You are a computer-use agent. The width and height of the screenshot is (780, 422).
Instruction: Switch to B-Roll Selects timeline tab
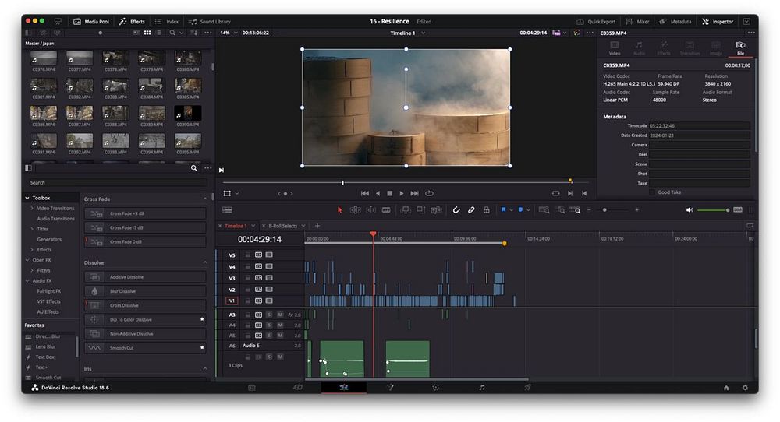[x=282, y=226]
